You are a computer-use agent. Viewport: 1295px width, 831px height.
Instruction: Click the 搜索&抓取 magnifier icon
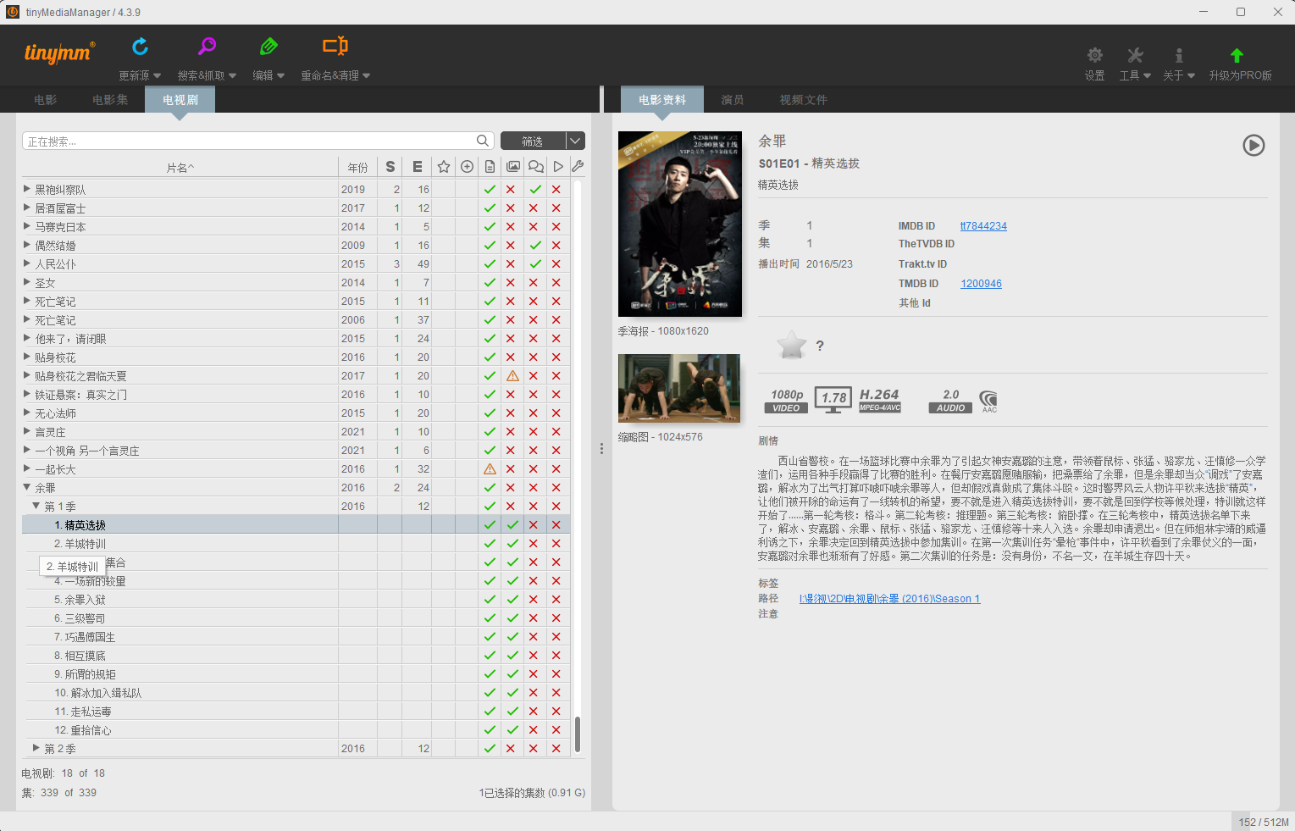point(207,47)
